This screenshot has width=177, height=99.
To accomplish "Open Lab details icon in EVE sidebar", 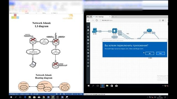I will [88, 56].
